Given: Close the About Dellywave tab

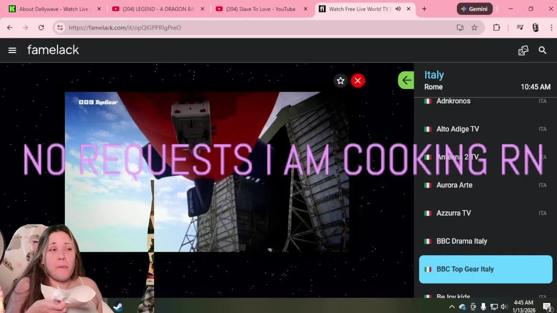Looking at the screenshot, I should [x=99, y=9].
